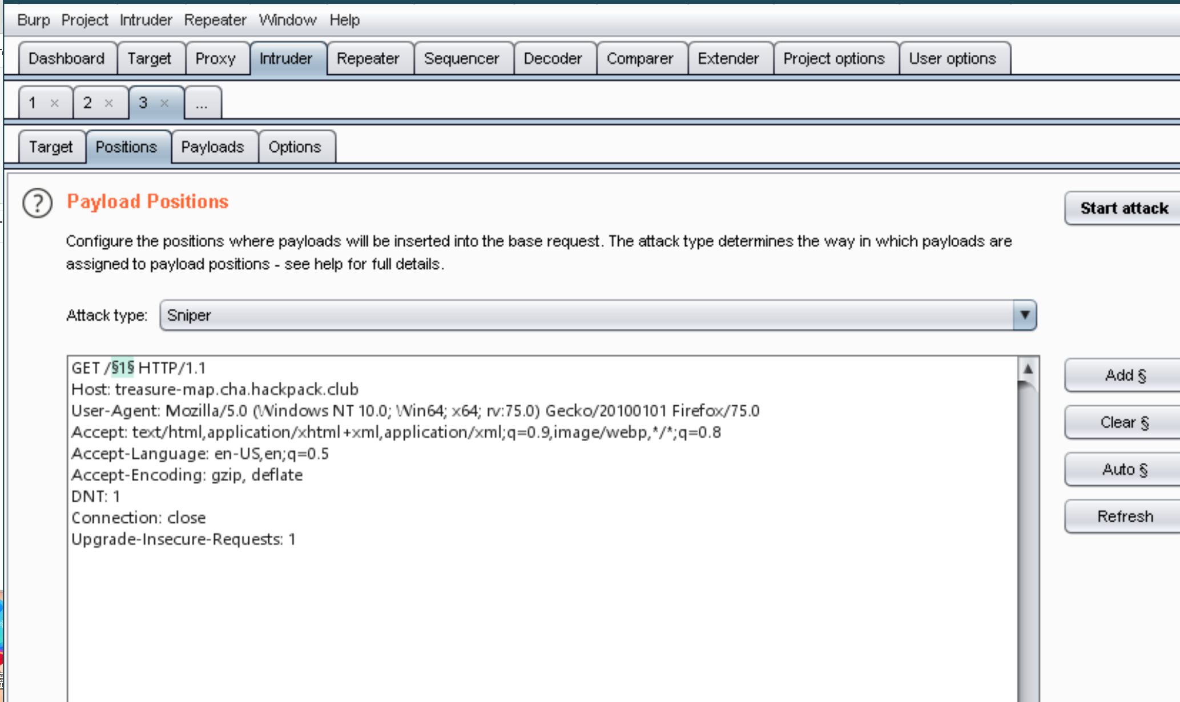The height and width of the screenshot is (702, 1180).
Task: Switch to the Repeater tool tab
Action: point(368,59)
